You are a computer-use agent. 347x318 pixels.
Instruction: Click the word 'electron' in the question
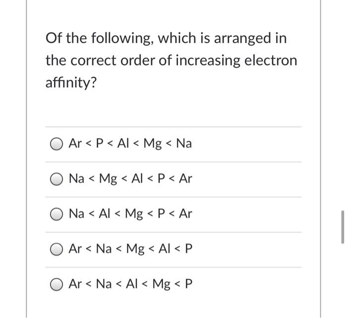click(271, 60)
